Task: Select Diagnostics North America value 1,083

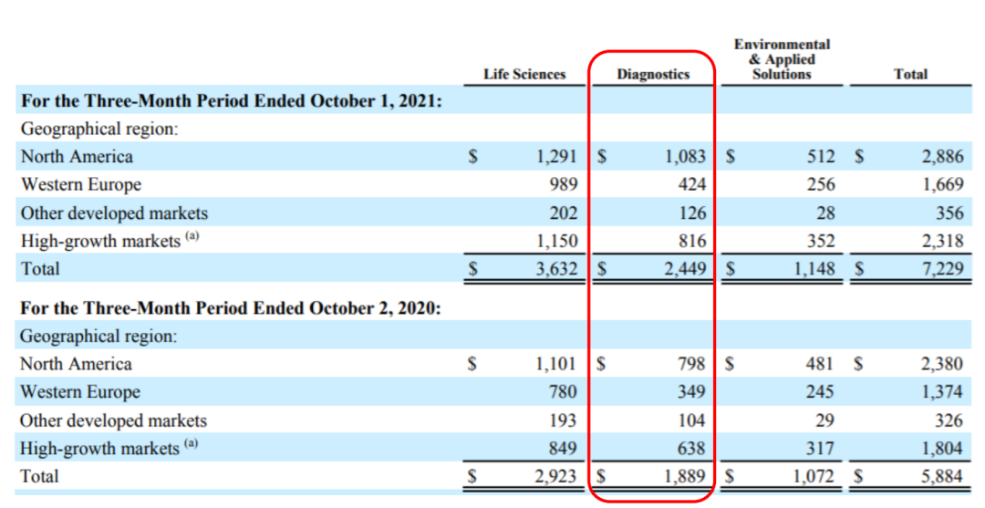Action: [684, 157]
